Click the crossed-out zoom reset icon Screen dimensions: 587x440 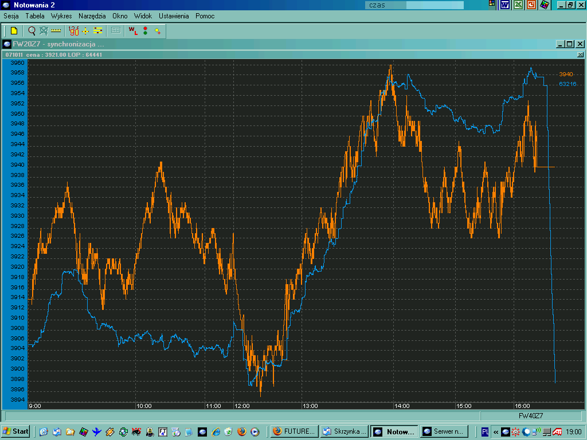pos(44,31)
